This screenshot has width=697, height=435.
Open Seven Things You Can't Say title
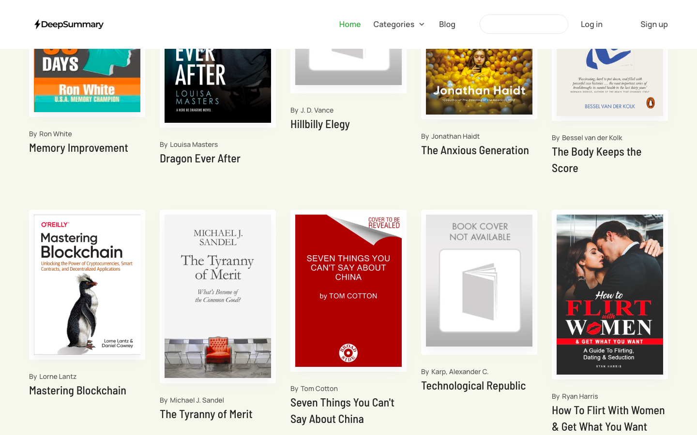pyautogui.click(x=342, y=411)
